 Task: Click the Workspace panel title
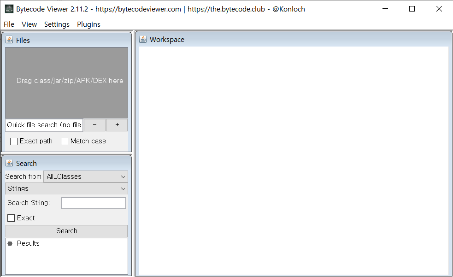[167, 40]
